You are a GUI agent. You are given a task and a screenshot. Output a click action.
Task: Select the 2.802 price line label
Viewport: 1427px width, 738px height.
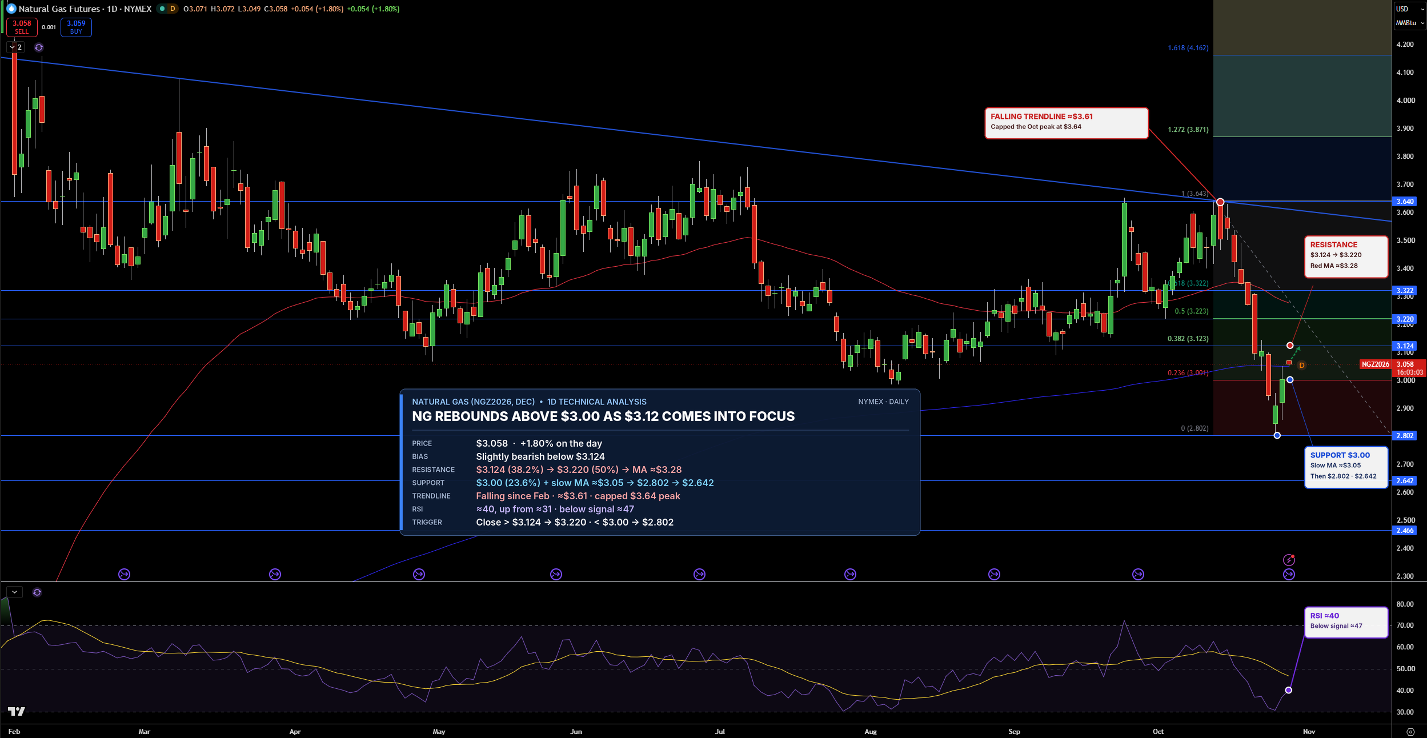1405,436
